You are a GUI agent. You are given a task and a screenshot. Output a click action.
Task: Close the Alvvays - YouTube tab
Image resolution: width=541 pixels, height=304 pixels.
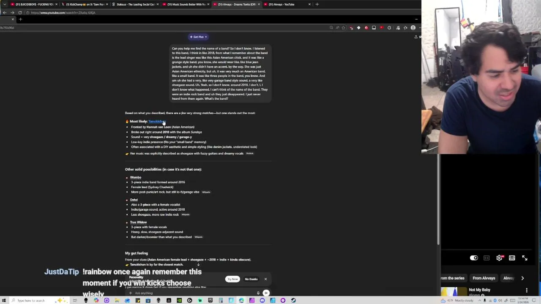point(309,4)
